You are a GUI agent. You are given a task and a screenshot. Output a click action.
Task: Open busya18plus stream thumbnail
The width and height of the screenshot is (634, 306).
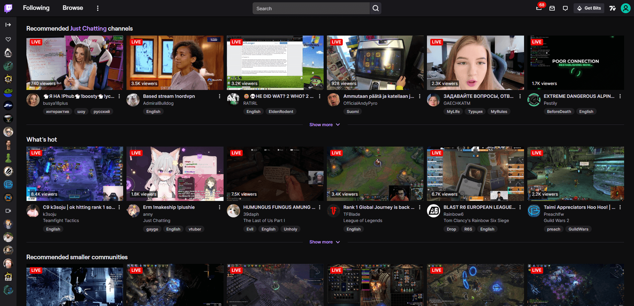coord(75,63)
